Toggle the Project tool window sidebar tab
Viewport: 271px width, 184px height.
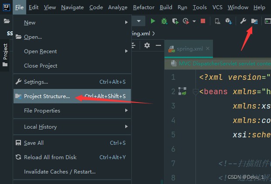(x=5, y=55)
